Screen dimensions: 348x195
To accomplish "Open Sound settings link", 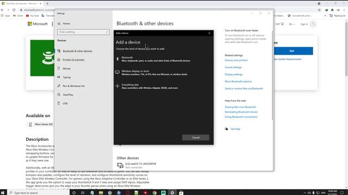I will click(233, 67).
